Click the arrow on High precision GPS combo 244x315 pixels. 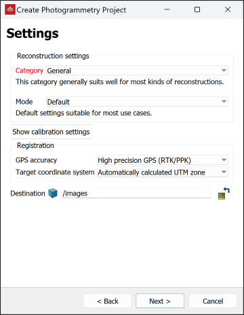224,160
